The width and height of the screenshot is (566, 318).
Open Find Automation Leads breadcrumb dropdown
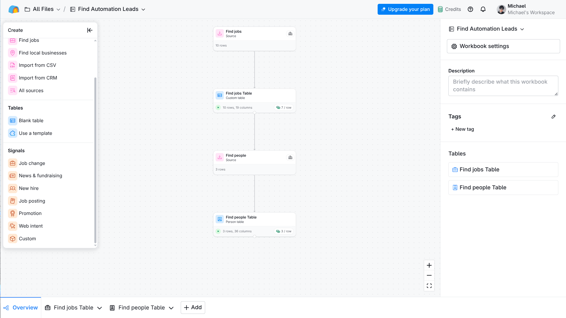tap(143, 9)
